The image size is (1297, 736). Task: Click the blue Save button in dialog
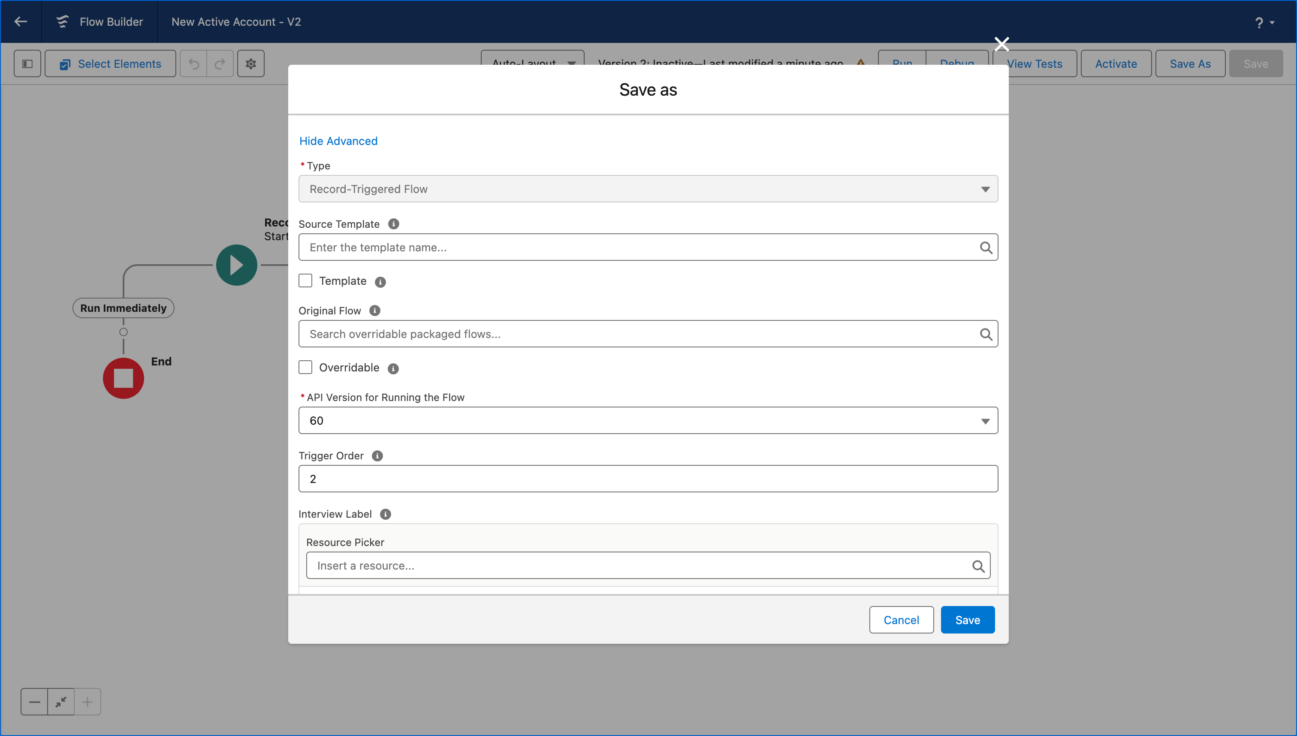tap(968, 620)
